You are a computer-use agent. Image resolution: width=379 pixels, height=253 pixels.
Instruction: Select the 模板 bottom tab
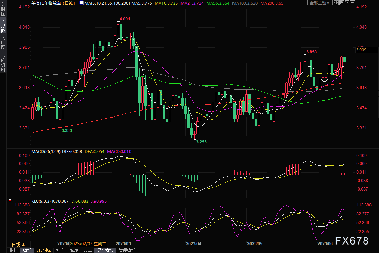click(27, 250)
